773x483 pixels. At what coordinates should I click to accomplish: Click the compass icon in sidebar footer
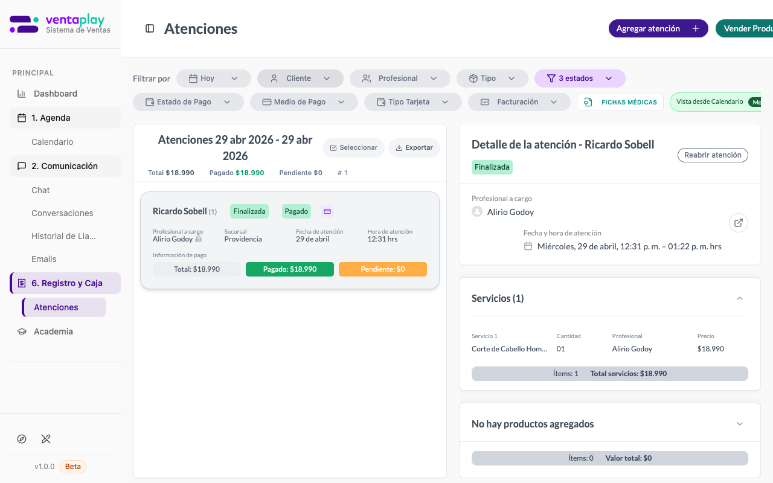point(22,439)
